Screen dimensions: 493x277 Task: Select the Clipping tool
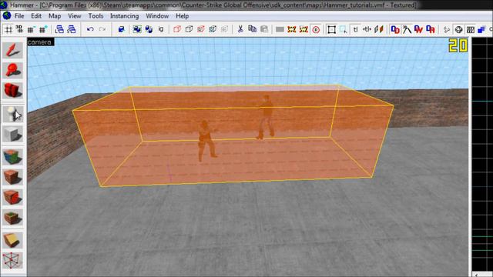(12, 240)
